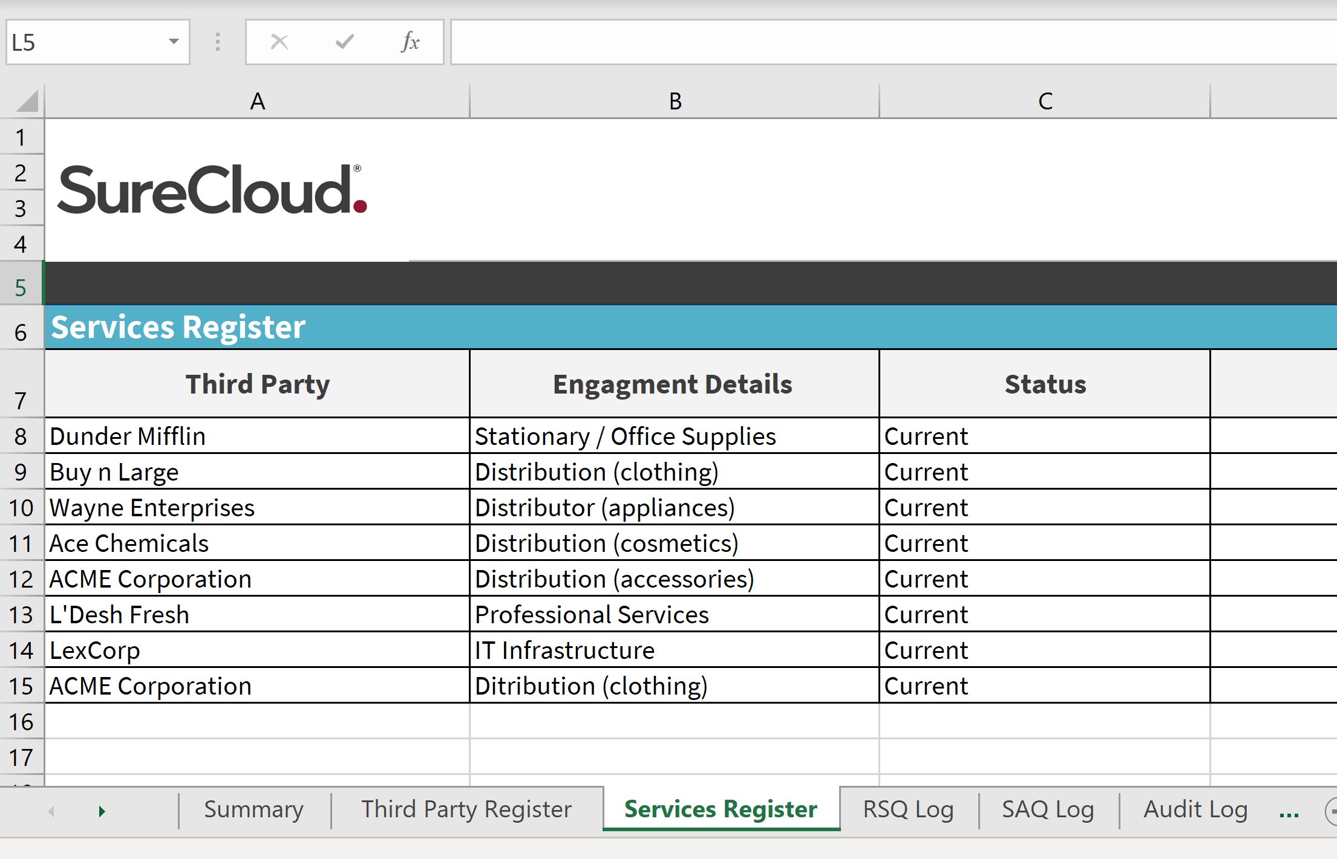Select row 16 header
Screen dimensions: 1337x859
point(21,721)
